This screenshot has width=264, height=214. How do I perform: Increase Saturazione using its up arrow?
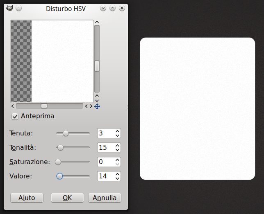118,160
